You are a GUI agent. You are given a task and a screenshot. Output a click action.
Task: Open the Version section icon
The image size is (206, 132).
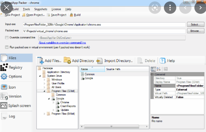(4, 96)
